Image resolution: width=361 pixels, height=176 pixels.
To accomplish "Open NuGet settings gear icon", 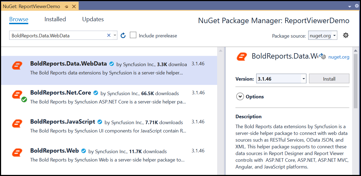I will [346, 35].
